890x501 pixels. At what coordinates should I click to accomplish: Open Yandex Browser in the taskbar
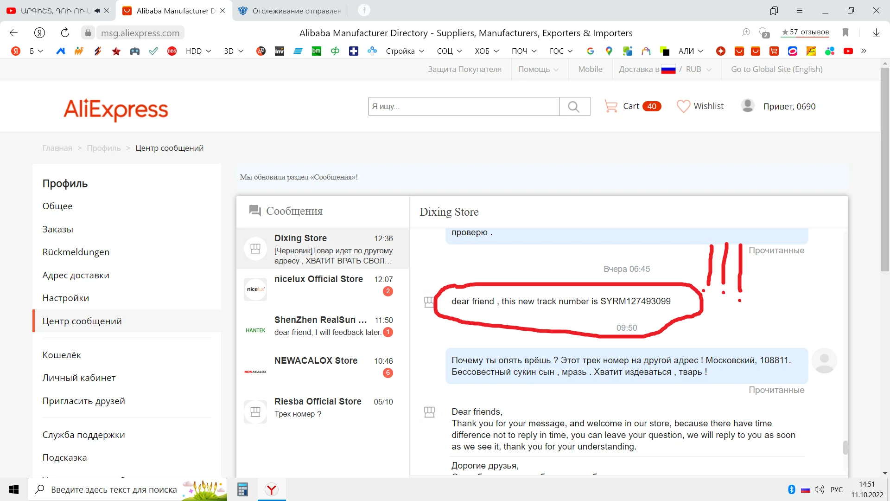(x=272, y=489)
